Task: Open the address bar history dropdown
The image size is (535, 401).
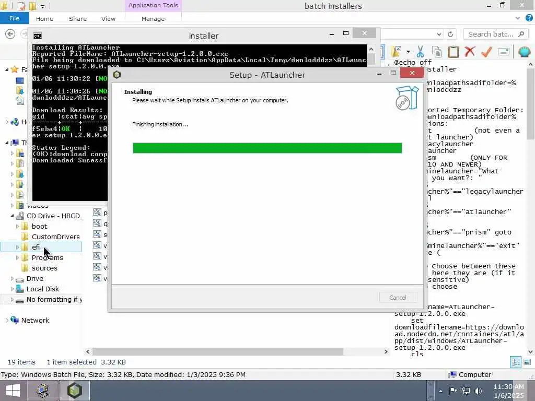Action: tap(439, 34)
